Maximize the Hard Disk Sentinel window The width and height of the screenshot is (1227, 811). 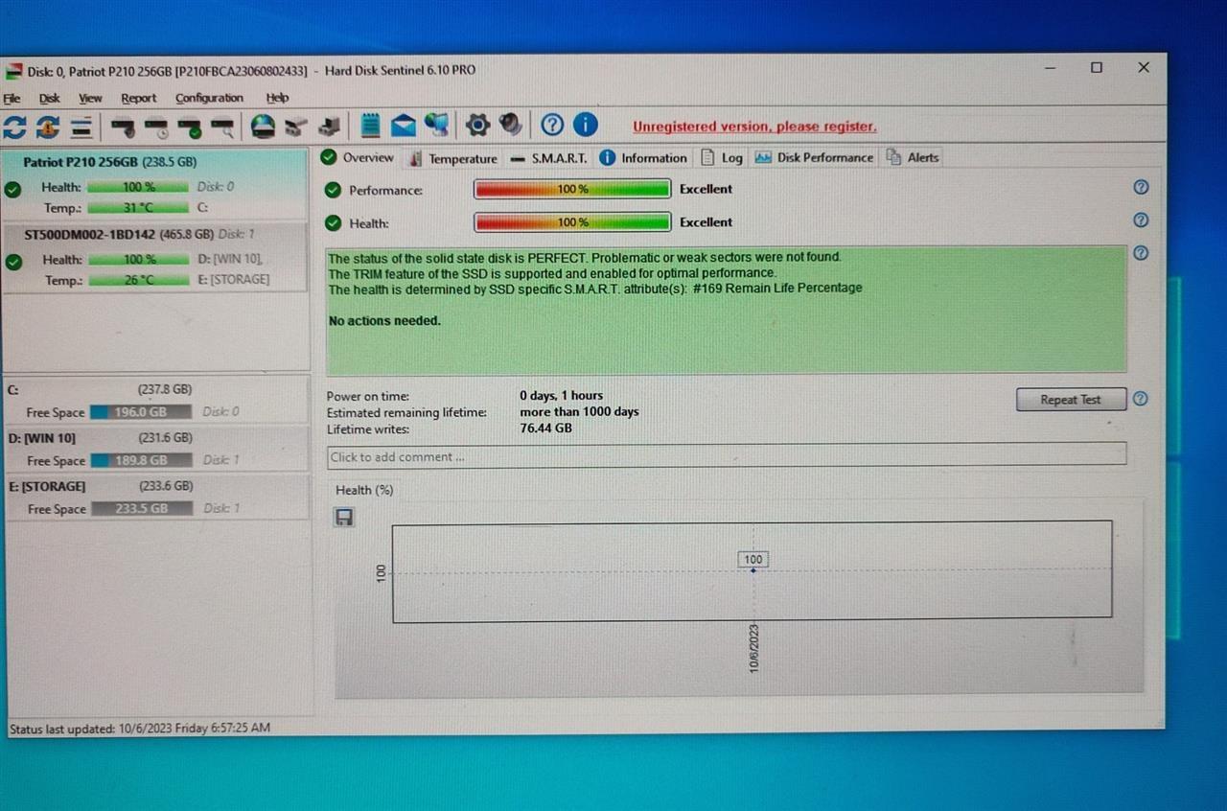pos(1097,67)
